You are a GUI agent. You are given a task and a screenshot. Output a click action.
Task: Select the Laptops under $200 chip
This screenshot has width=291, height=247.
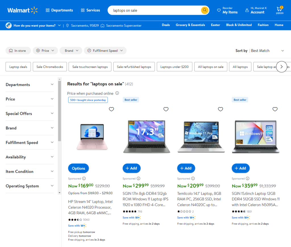[x=174, y=67]
